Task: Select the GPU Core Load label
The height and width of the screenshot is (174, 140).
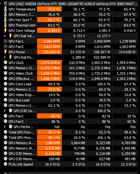Action: (x=20, y=84)
